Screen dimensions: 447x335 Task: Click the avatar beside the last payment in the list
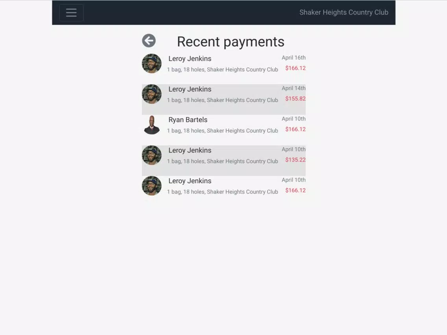click(151, 186)
